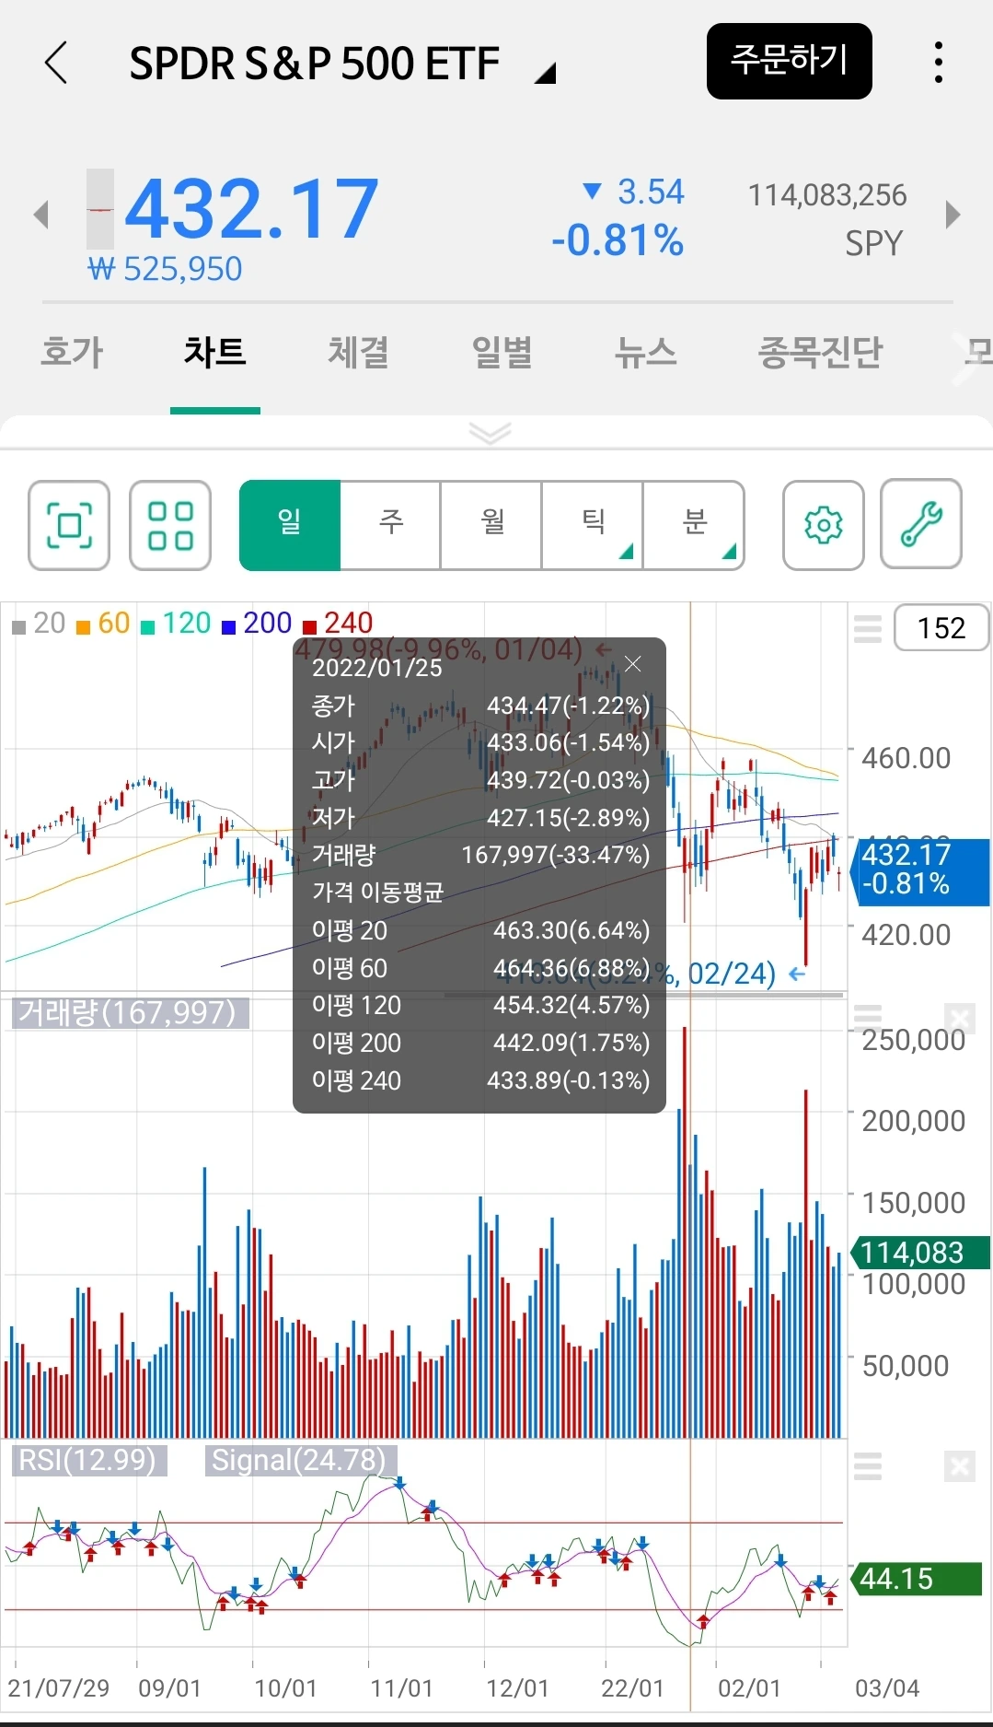Tap the blue 200 moving average legend

point(257,624)
